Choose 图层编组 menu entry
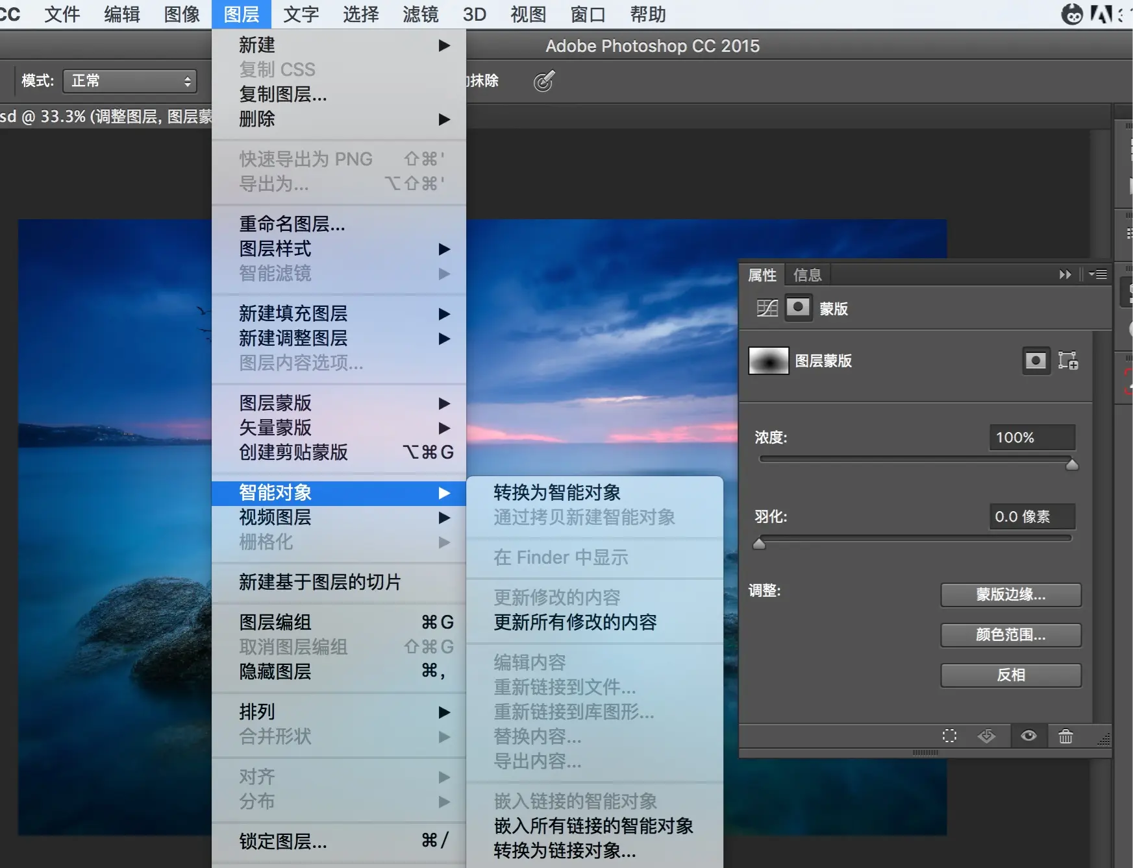1133x868 pixels. click(339, 622)
